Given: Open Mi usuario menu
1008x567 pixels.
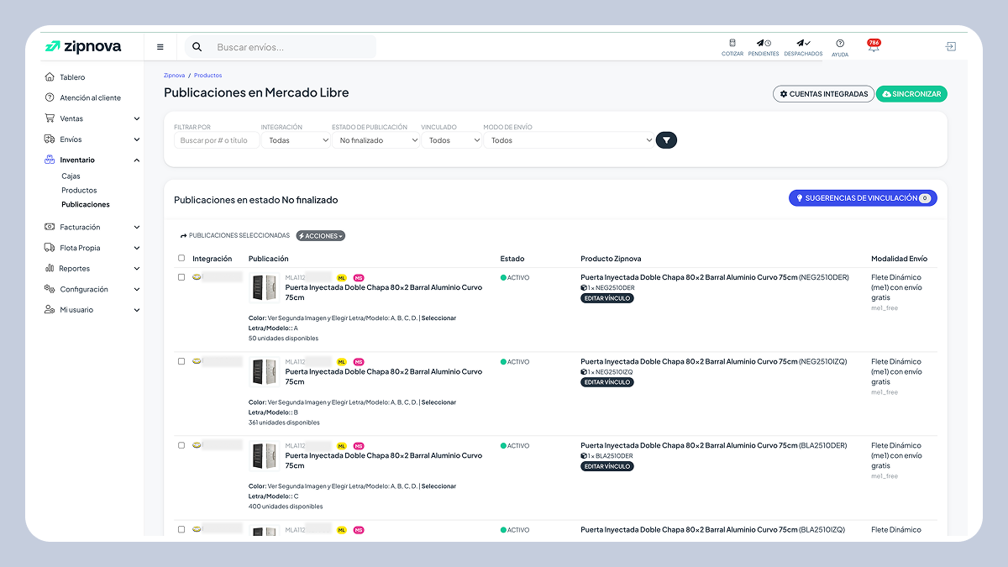Looking at the screenshot, I should [77, 310].
